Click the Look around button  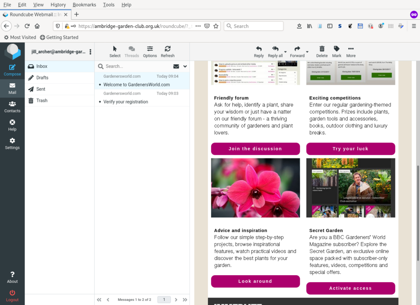click(255, 281)
